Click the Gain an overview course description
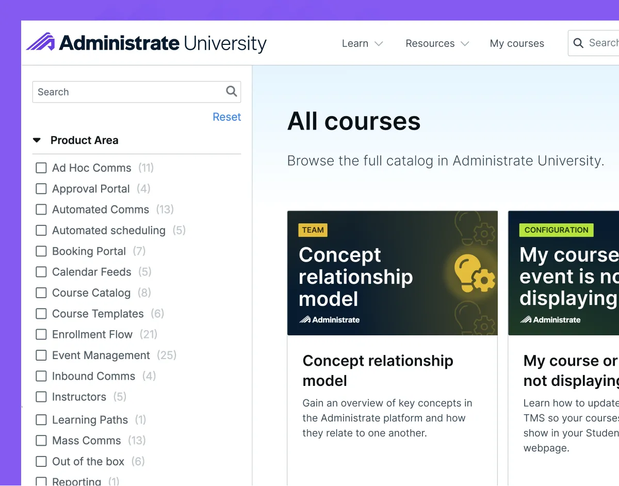619x486 pixels. click(x=387, y=418)
